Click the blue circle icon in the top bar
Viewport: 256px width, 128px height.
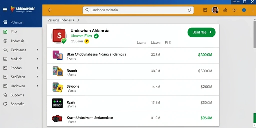click(244, 10)
